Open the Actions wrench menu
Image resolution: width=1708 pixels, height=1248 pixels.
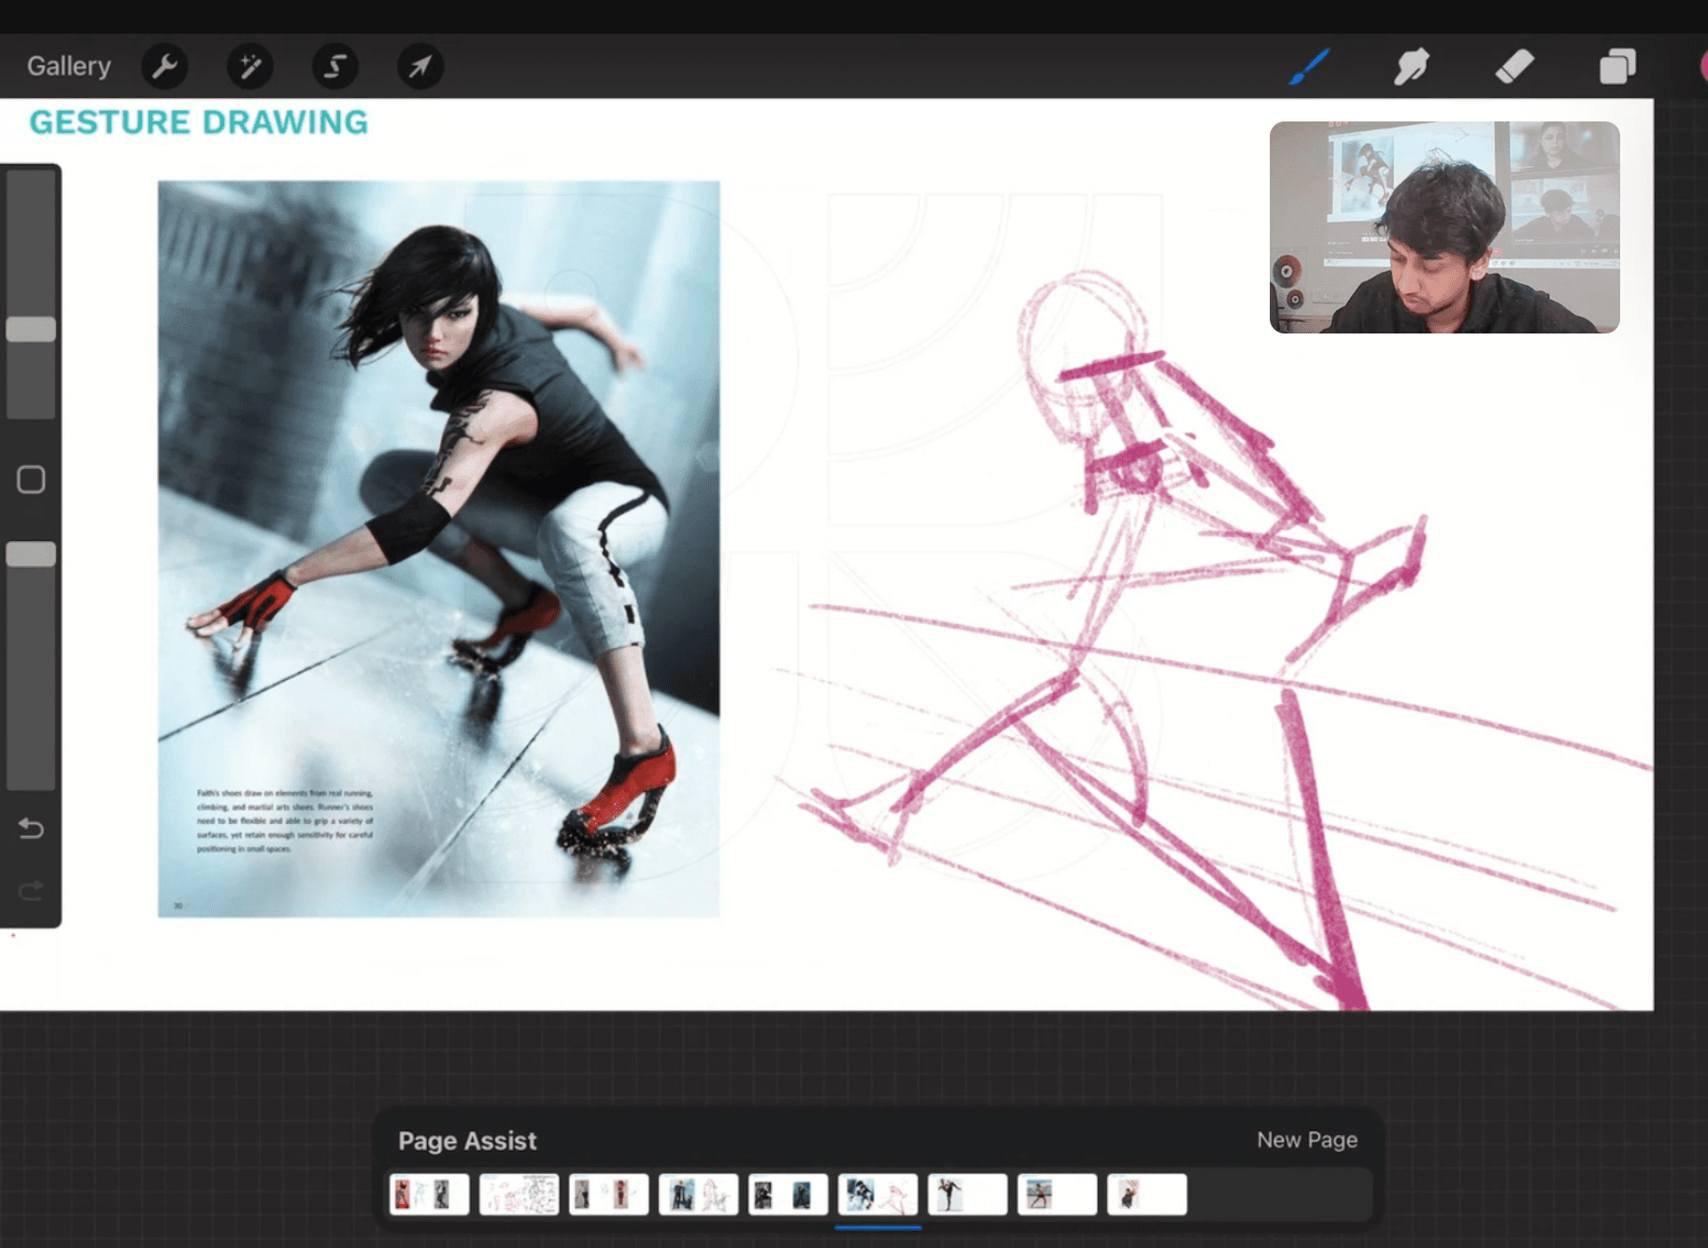point(164,66)
